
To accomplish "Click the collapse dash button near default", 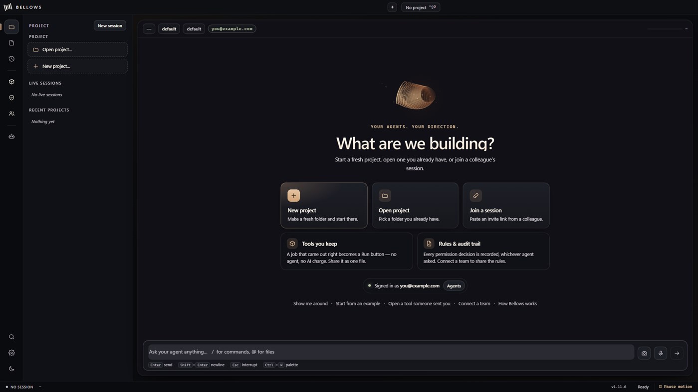I will click(149, 29).
